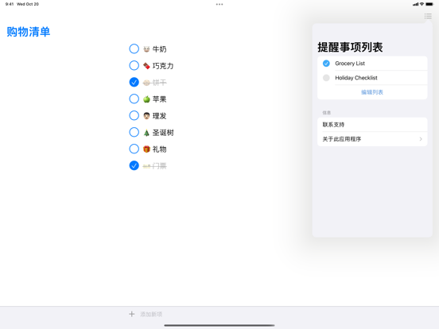The image size is (439, 329).
Task: Tap the milk cow emoji icon
Action: tap(146, 49)
